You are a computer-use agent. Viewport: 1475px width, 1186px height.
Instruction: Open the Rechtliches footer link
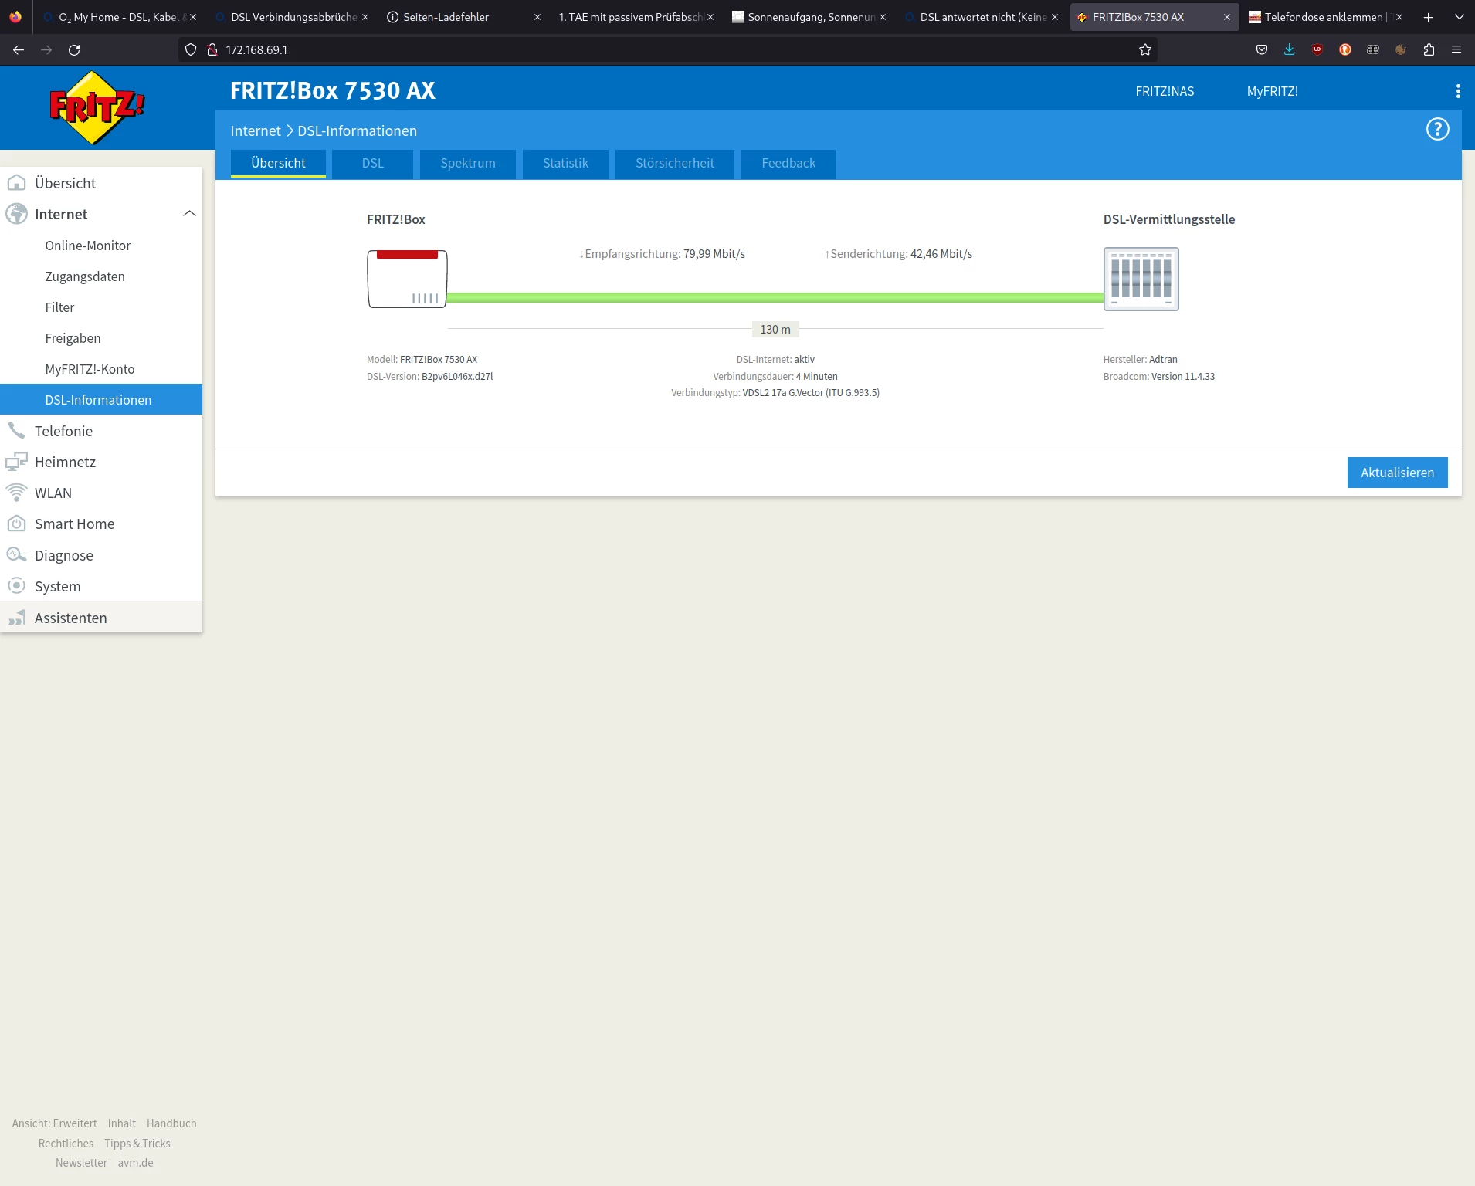(x=66, y=1144)
